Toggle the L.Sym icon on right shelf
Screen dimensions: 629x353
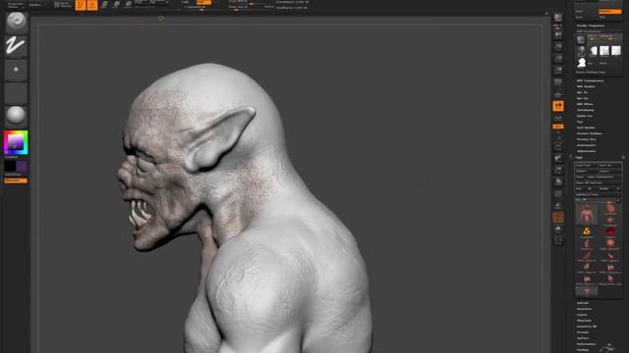pos(558,118)
